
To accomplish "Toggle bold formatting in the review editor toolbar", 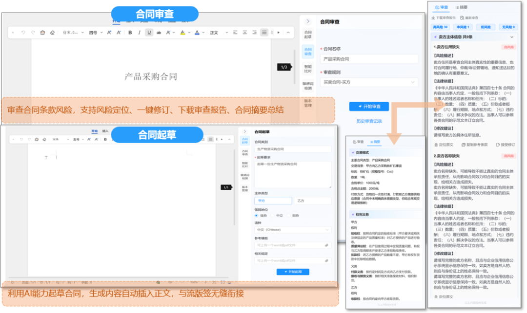I will (130, 33).
